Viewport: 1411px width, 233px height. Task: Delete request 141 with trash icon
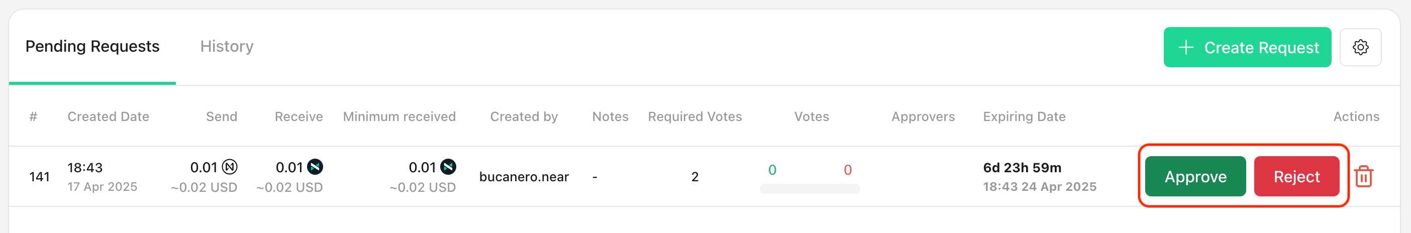[1363, 176]
